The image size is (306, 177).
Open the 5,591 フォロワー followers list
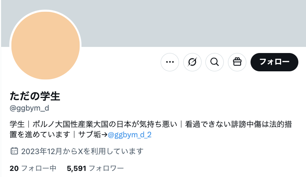point(95,169)
